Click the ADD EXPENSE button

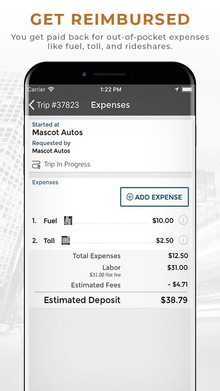click(154, 197)
